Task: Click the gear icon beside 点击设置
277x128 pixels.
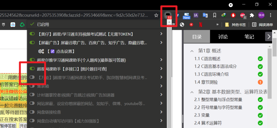Action: click(41, 51)
